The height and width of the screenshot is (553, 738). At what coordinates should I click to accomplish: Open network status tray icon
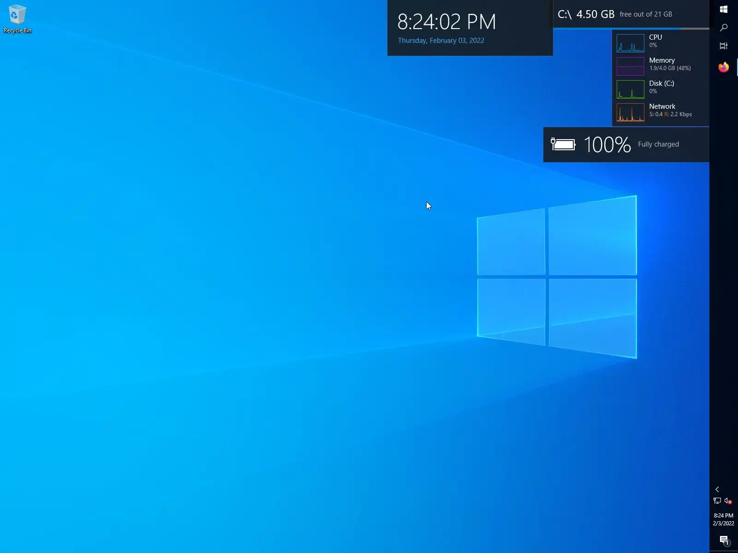(717, 501)
